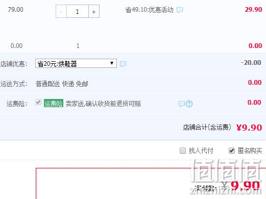The height and width of the screenshot is (199, 266).
Task: Open comment icon next to 省49.10:优惠活动
Action: (x=180, y=10)
